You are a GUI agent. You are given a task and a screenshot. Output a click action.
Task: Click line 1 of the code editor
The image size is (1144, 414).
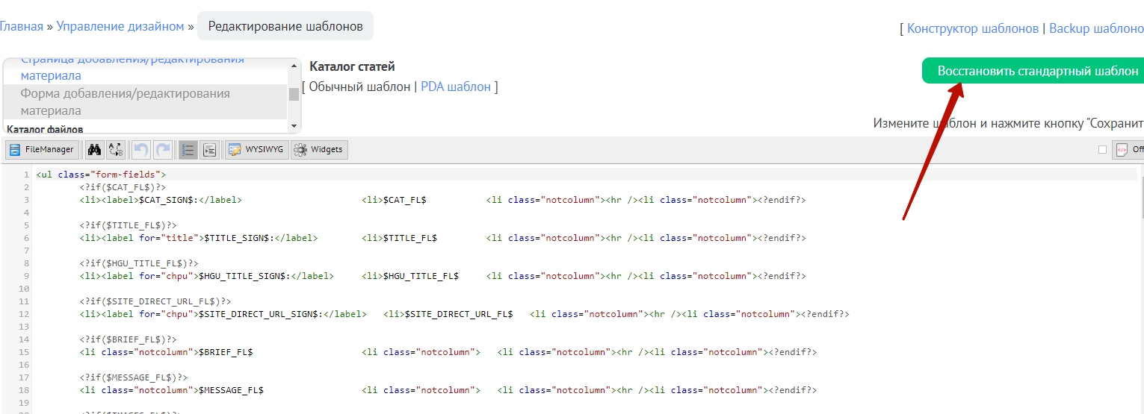299,175
